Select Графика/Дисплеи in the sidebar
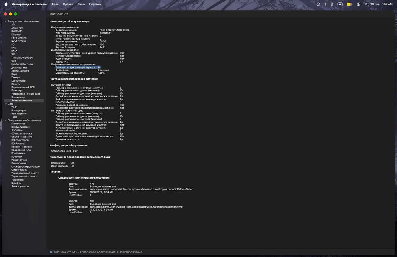Image resolution: width=397 pixels, height=257 pixels. point(22,64)
